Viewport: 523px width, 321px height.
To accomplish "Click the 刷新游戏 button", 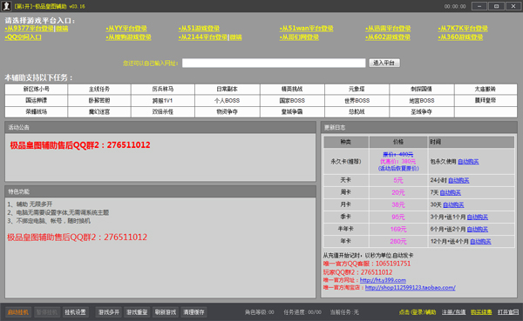I will point(166,312).
